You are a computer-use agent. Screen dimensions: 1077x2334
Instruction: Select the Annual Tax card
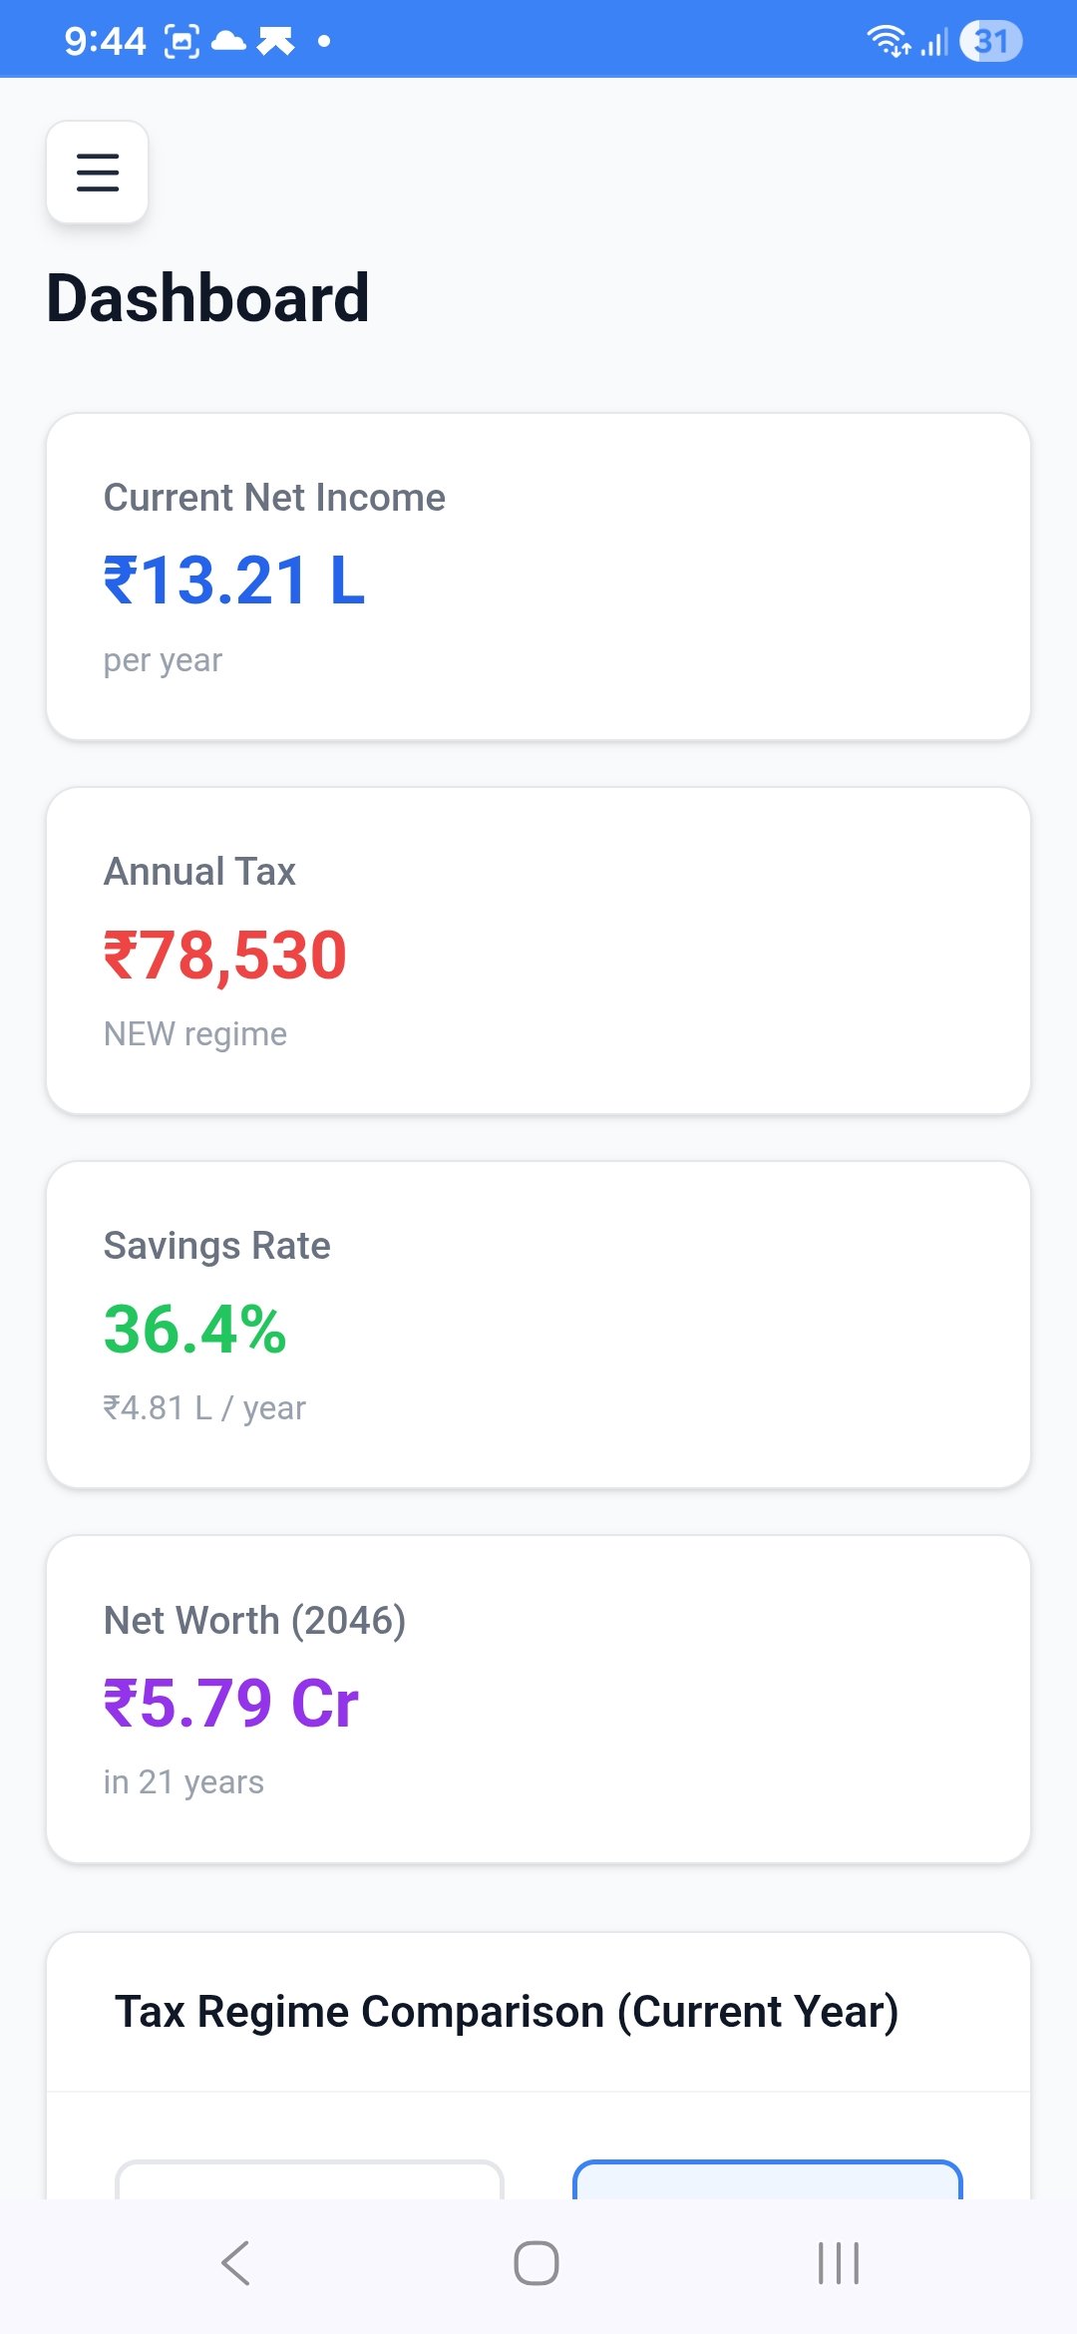point(538,951)
